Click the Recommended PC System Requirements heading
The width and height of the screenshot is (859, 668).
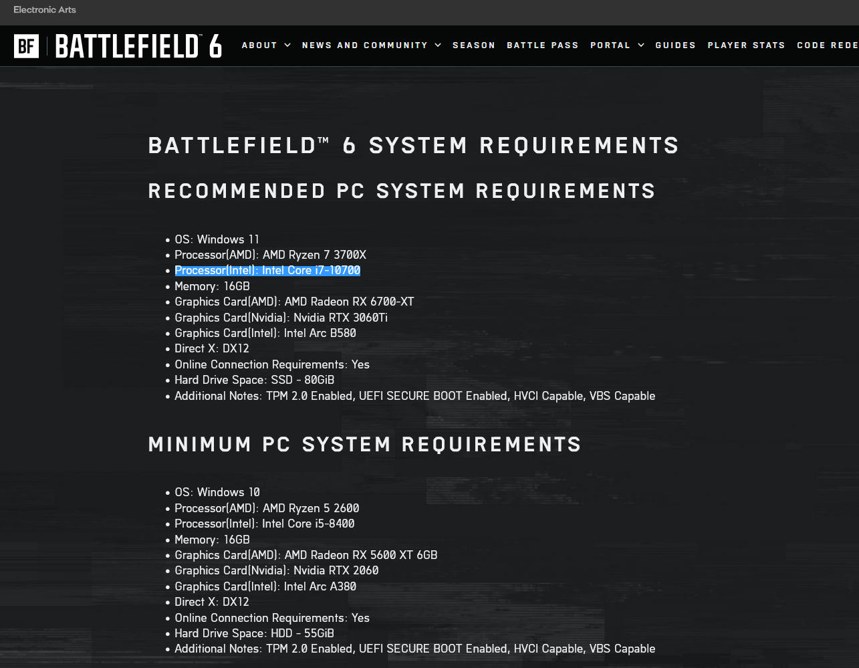(402, 191)
